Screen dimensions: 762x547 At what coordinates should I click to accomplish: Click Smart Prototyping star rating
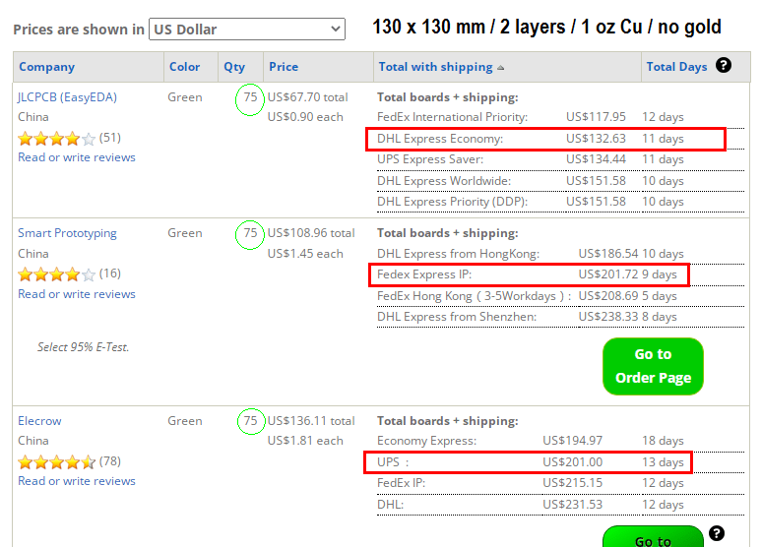pyautogui.click(x=56, y=274)
